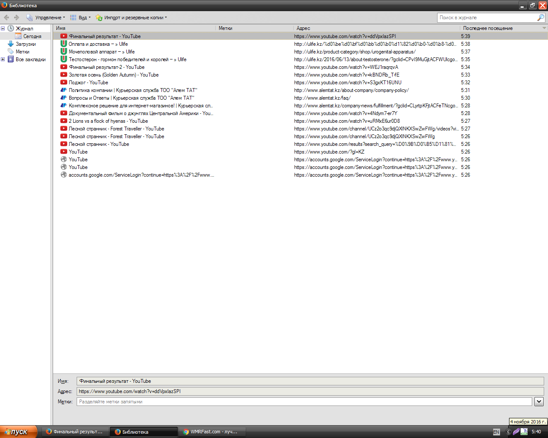Image resolution: width=548 pixels, height=438 pixels.
Task: Click Алем ТАТ icon of Политика компании row
Action: tap(64, 90)
